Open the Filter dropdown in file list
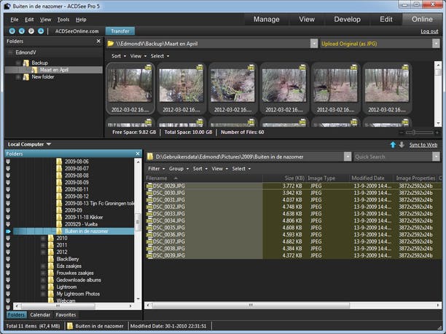The image size is (446, 334). click(156, 168)
